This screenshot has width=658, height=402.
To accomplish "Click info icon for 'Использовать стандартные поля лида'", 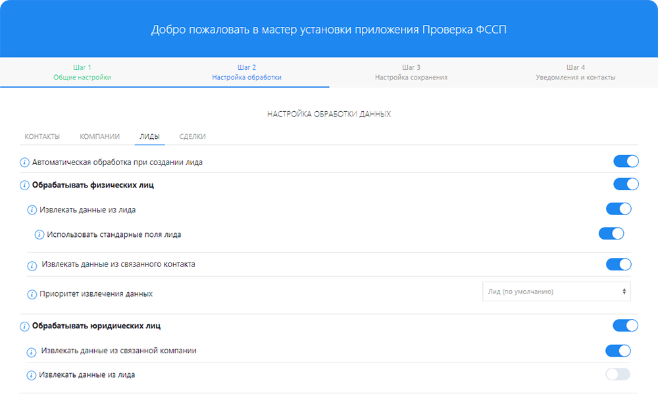I will point(39,234).
